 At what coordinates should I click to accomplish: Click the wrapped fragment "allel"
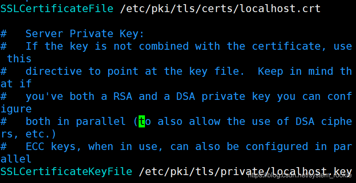click(x=16, y=159)
